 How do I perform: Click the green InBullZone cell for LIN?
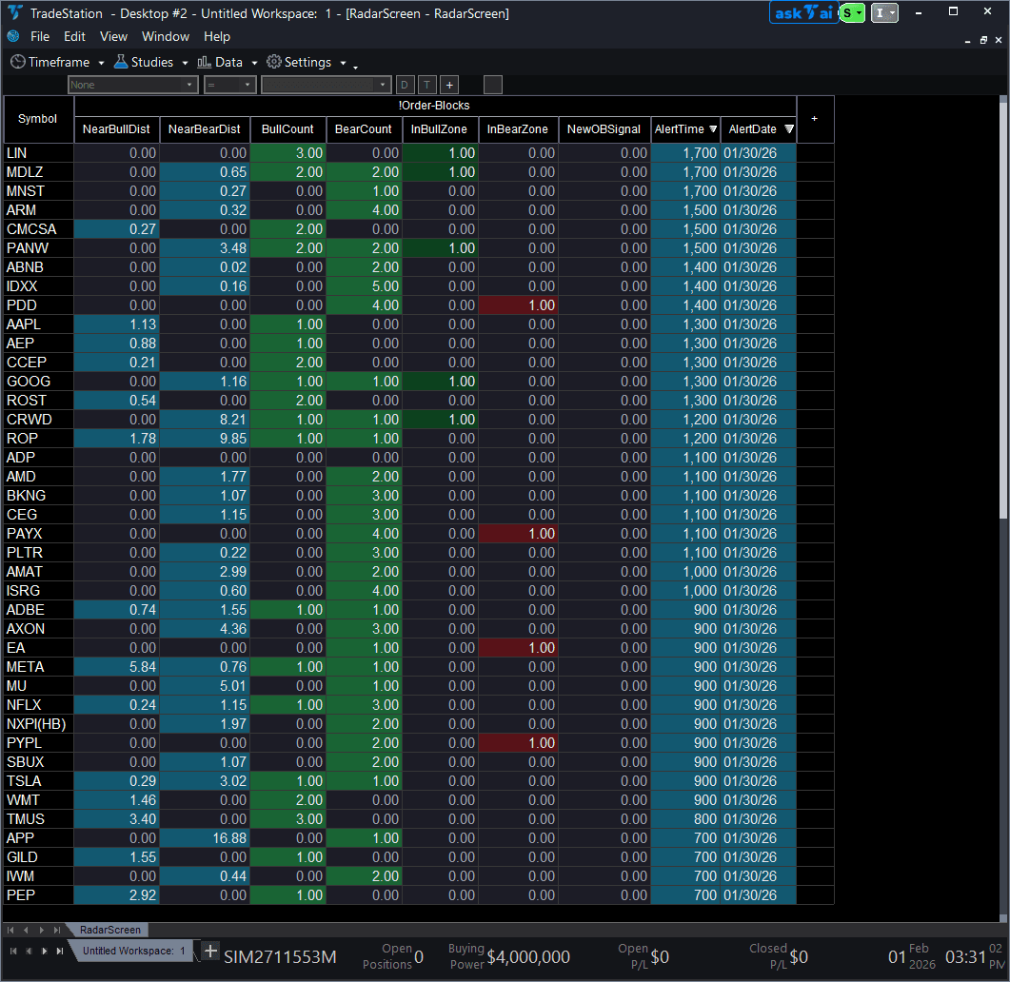(439, 152)
